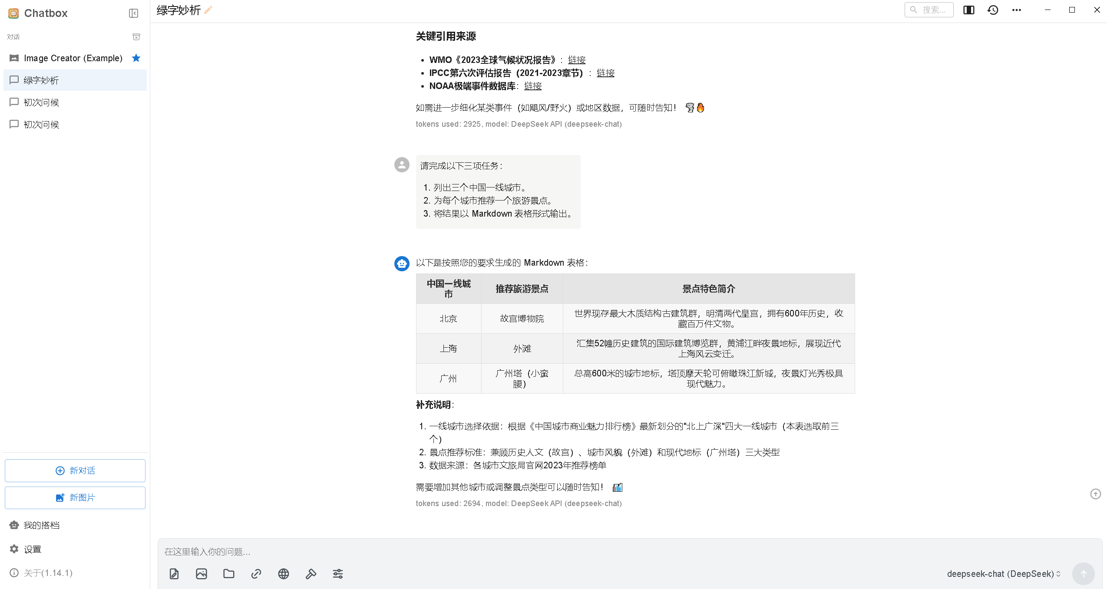Open the second 初次问候 conversation
This screenshot has width=1107, height=589.
[x=75, y=125]
